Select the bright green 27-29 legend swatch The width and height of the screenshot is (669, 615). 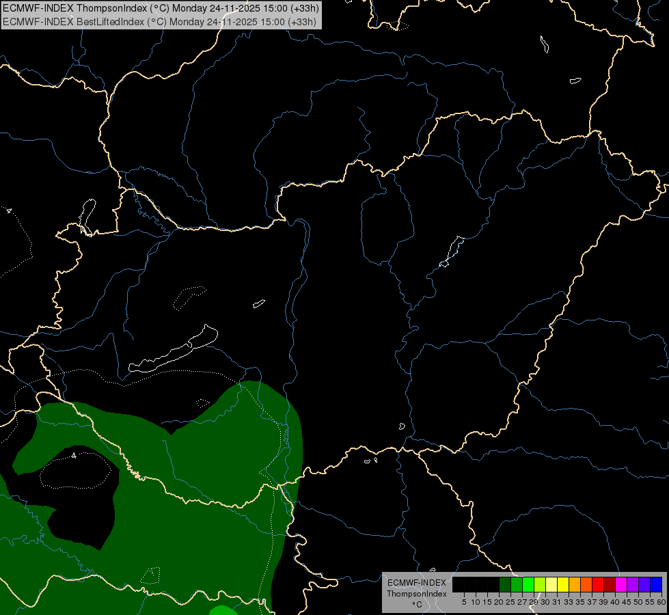pos(528,584)
